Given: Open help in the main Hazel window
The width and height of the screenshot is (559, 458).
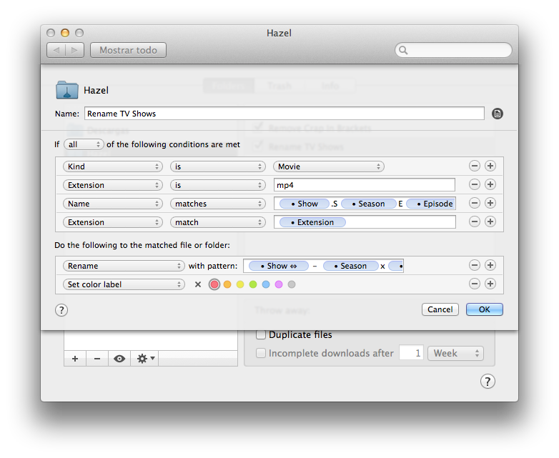Looking at the screenshot, I should pos(488,382).
